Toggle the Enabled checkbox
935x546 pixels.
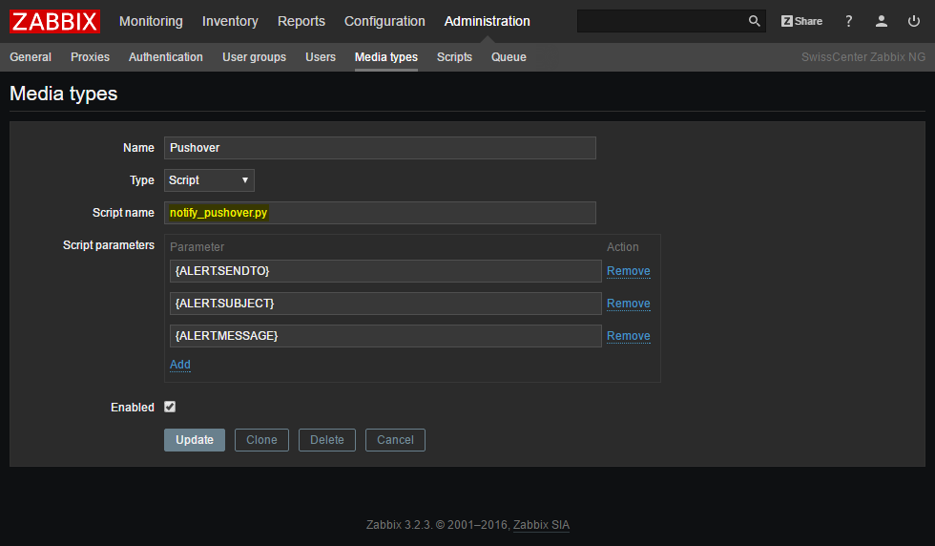[x=170, y=407]
